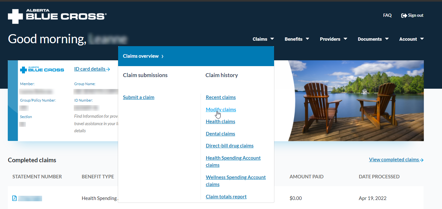Screen dimensions: 442x209
Task: Click Submit a claim link
Action: [x=138, y=97]
